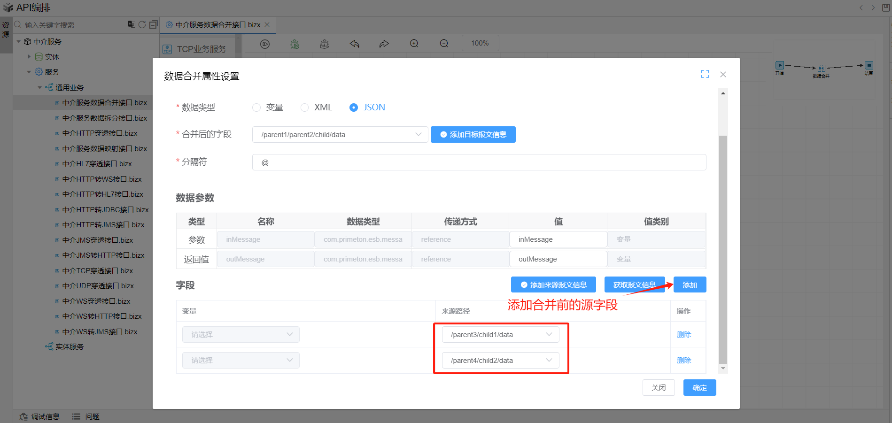Click the 确定 confirm button
This screenshot has width=892, height=423.
coord(699,388)
